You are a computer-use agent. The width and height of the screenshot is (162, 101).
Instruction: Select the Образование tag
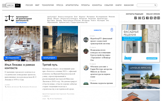pyautogui.click(x=52, y=22)
